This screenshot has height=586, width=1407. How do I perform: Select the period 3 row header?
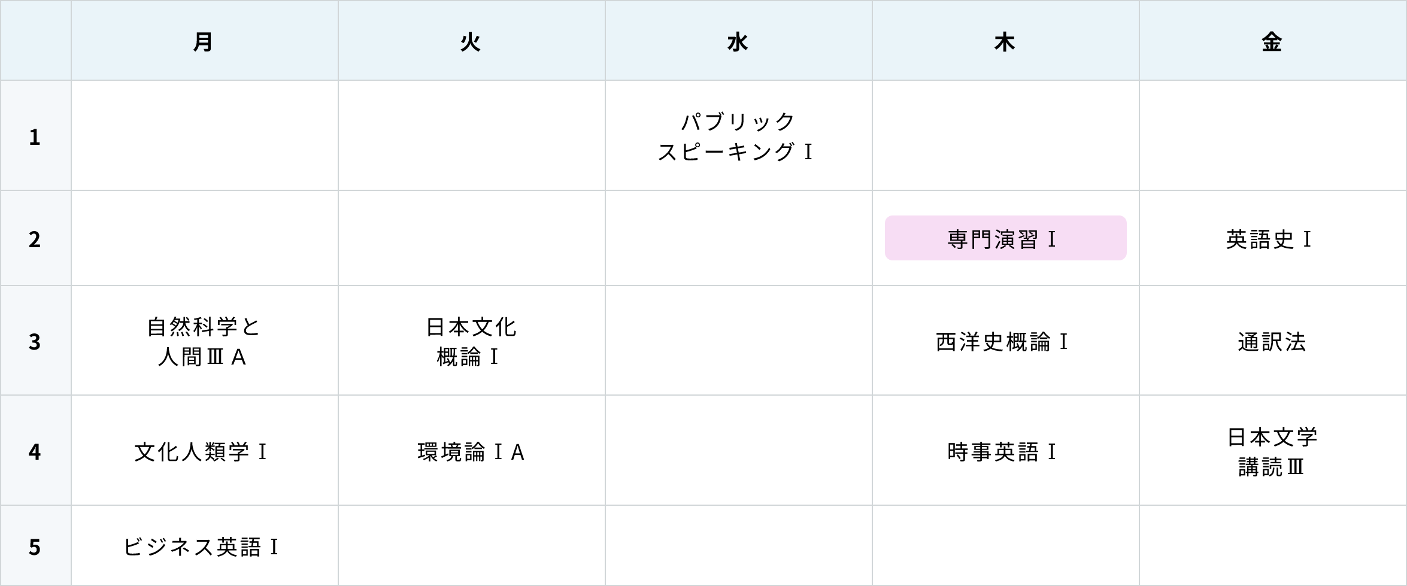coord(36,341)
